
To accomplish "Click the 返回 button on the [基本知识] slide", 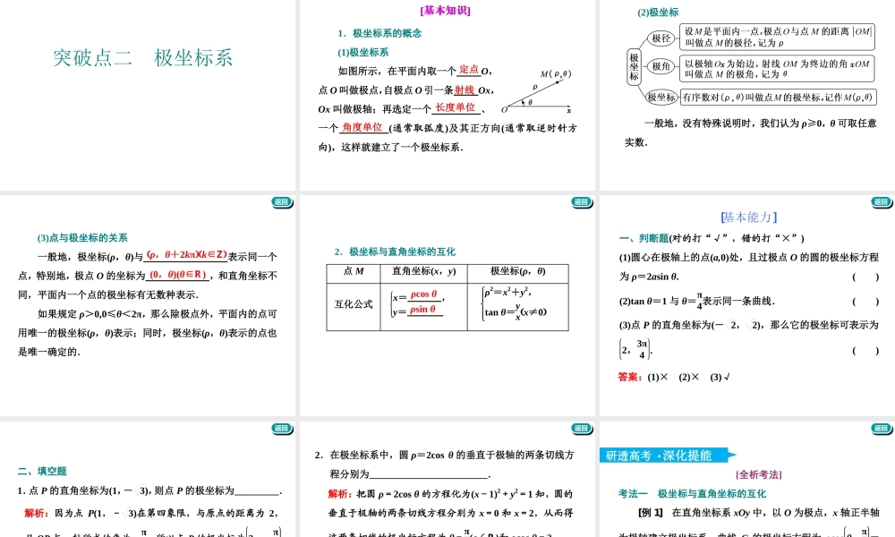I will click(x=583, y=203).
